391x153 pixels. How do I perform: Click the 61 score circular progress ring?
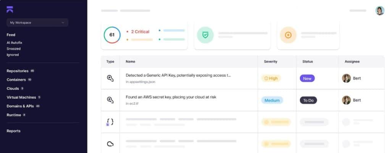pyautogui.click(x=112, y=35)
